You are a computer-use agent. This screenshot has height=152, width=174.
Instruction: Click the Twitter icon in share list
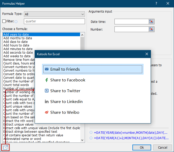46,91
